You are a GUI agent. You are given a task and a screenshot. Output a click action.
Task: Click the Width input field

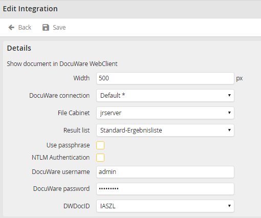(x=165, y=78)
